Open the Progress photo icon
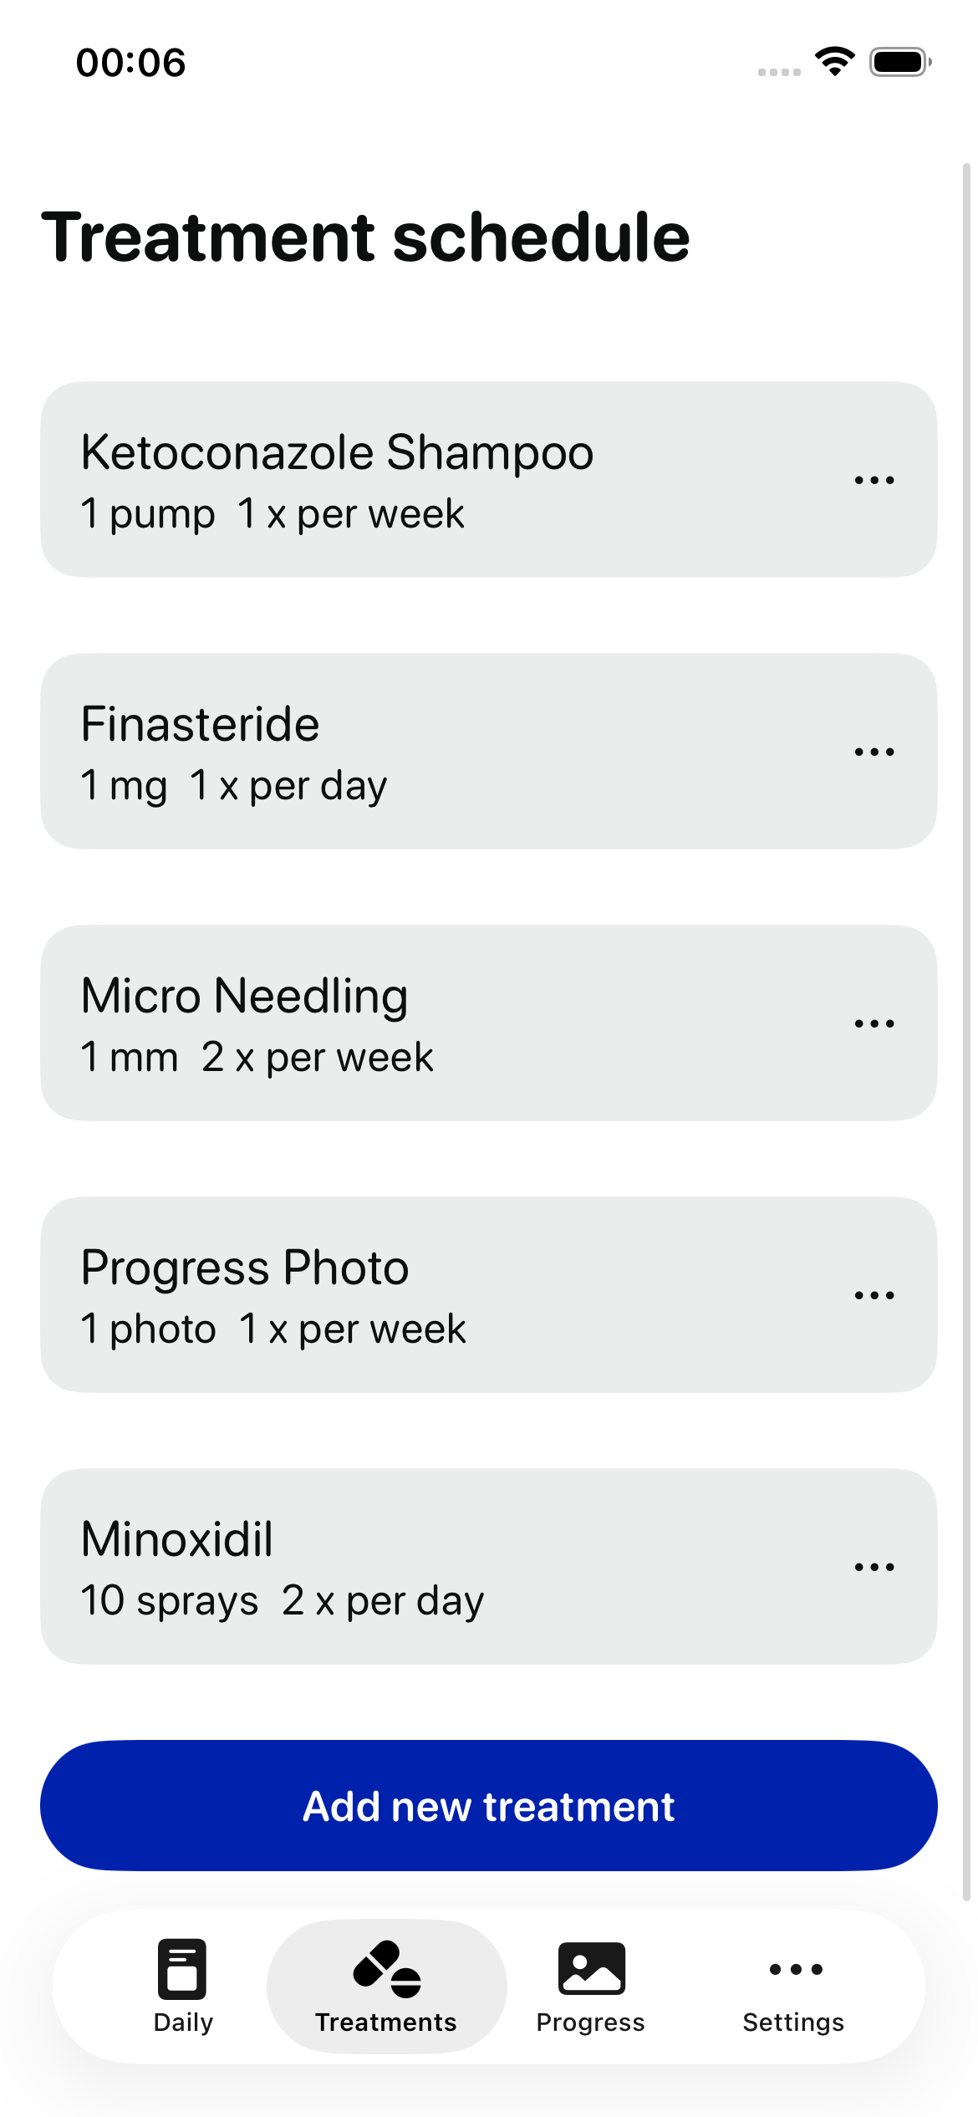Screen dimensions: 978x2117 pyautogui.click(x=591, y=1968)
